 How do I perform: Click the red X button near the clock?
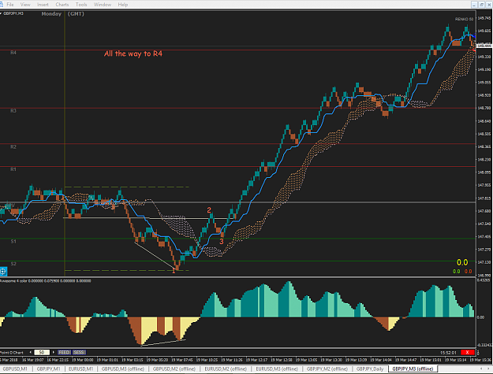coord(467,353)
